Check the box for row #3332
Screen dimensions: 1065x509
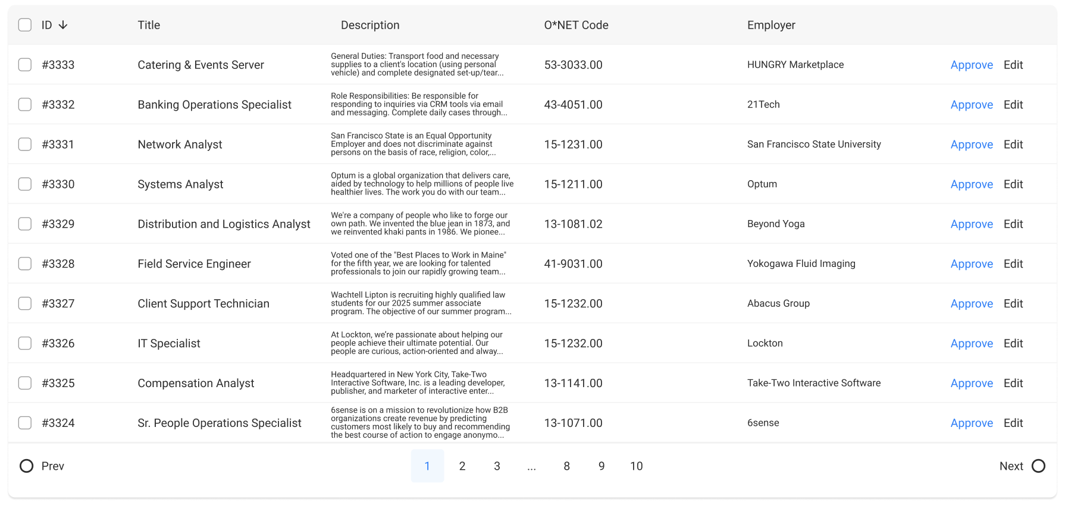25,105
